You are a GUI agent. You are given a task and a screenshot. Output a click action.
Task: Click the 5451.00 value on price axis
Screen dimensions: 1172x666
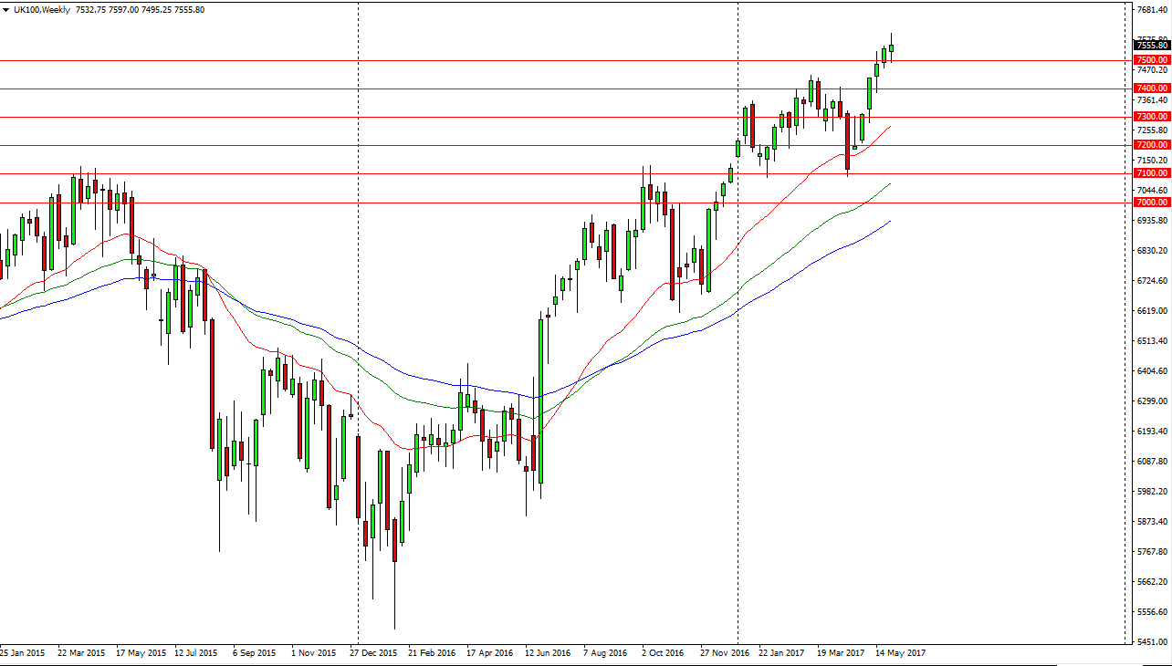point(1151,642)
